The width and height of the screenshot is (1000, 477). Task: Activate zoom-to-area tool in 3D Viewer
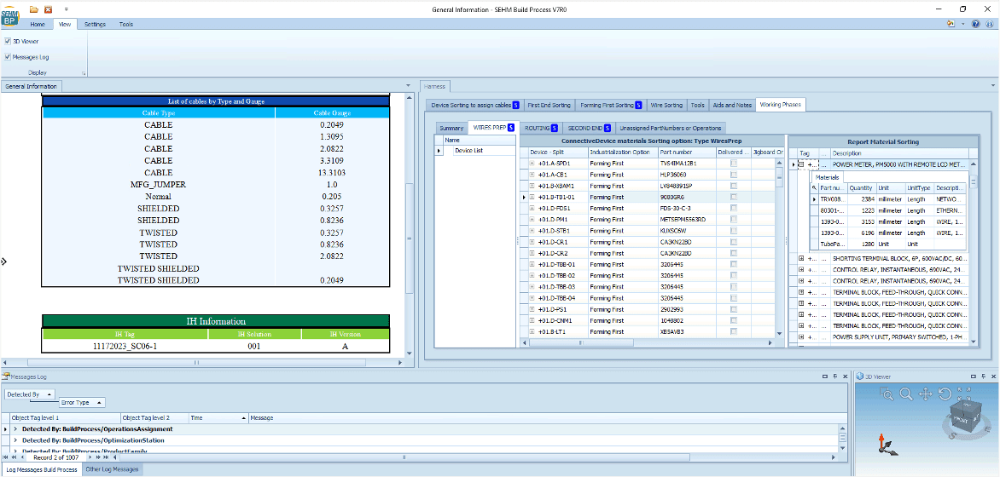[887, 394]
